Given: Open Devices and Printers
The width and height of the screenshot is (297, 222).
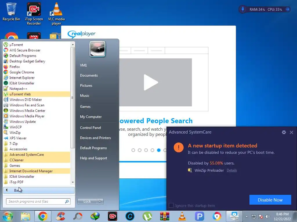Looking at the screenshot, I should coord(95,138).
